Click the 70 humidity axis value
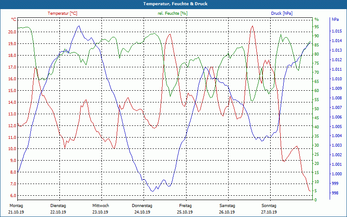Viewport: 347px width, 217px height. [317, 72]
